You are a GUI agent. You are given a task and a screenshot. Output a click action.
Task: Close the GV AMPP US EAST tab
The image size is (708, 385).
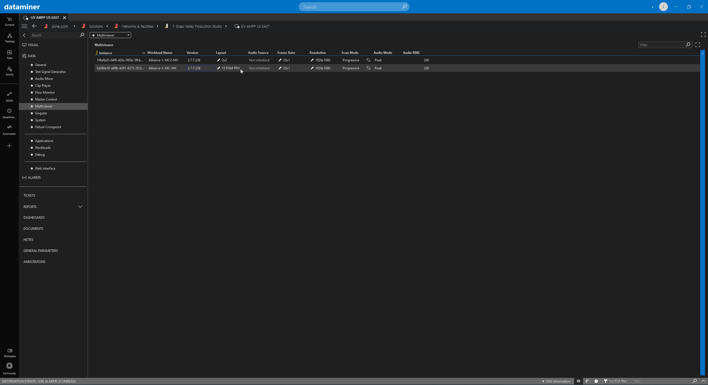click(64, 17)
